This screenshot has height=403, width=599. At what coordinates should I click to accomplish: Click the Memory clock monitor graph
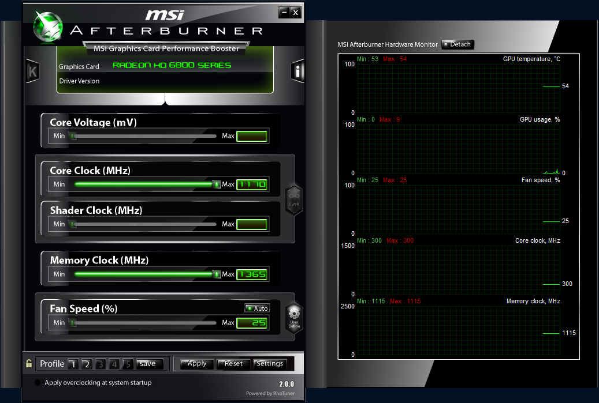pos(459,330)
